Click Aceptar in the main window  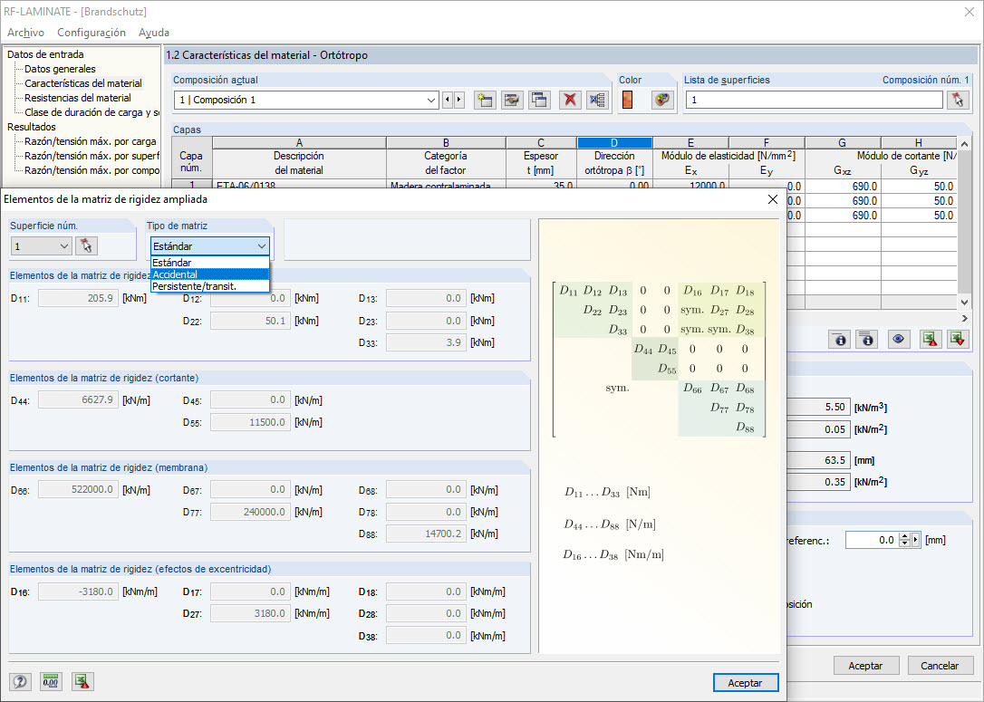pyautogui.click(x=865, y=666)
